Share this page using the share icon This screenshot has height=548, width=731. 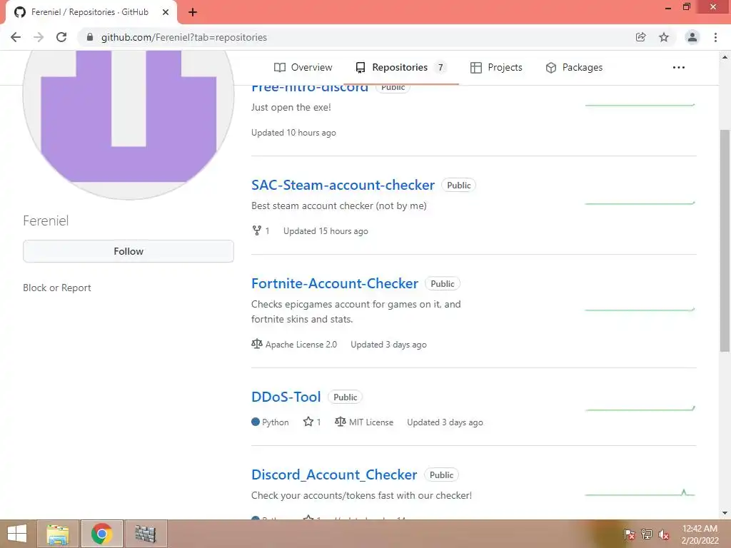640,37
